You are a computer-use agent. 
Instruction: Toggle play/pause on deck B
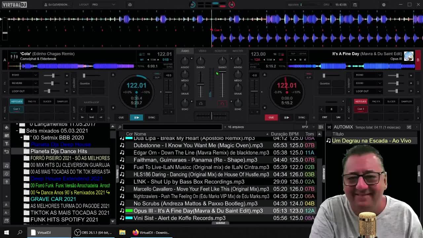[x=287, y=117]
